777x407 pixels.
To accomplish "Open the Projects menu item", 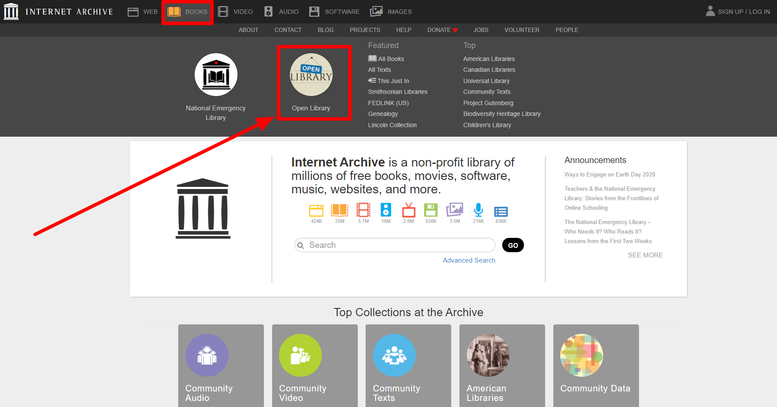I will pos(365,30).
